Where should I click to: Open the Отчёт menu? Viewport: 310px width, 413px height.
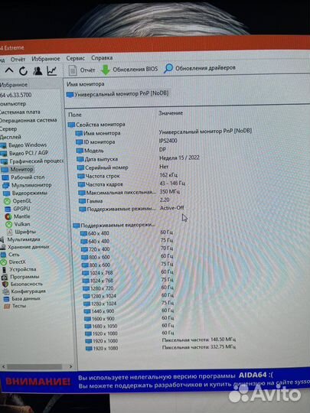[x=18, y=60]
